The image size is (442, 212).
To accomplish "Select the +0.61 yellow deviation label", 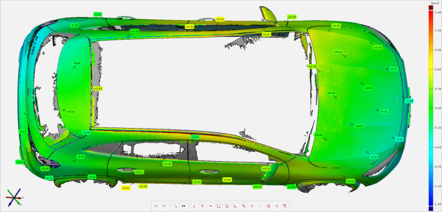I will pos(126,188).
